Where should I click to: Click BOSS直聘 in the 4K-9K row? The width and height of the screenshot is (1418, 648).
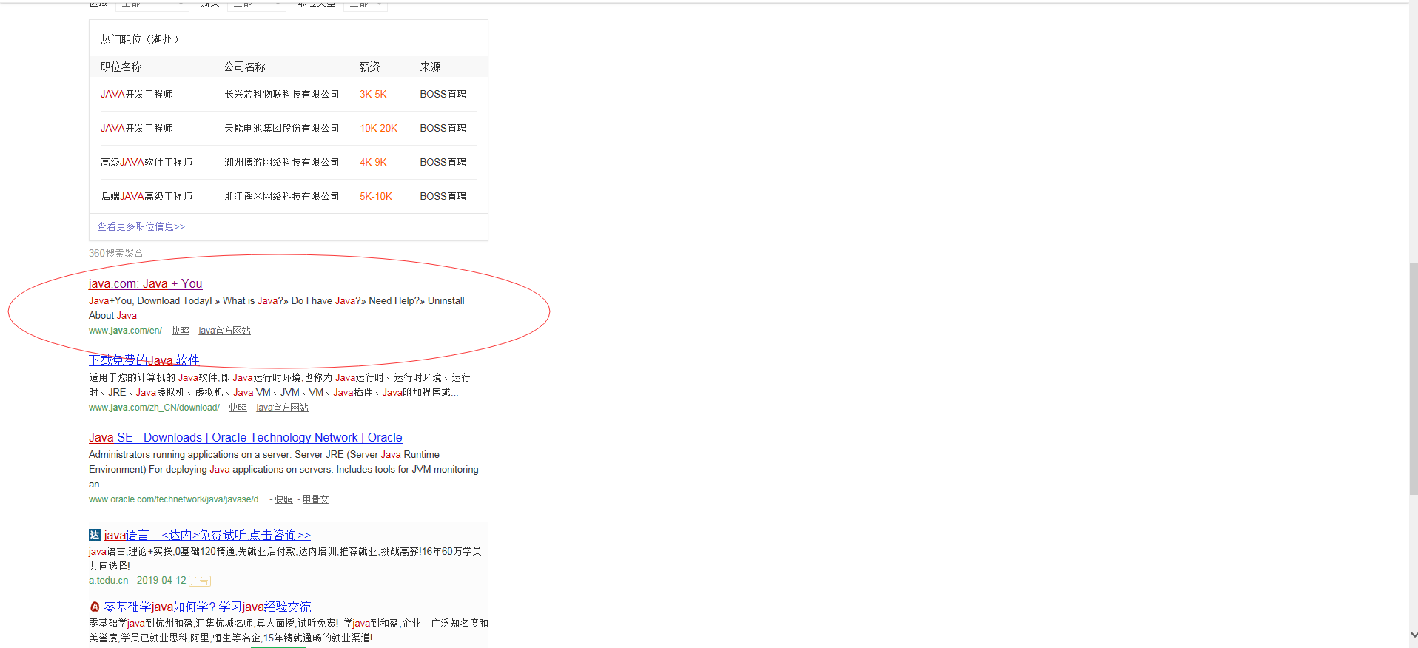tap(443, 162)
